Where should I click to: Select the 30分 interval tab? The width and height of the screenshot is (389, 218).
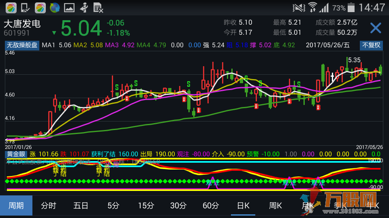(178, 205)
